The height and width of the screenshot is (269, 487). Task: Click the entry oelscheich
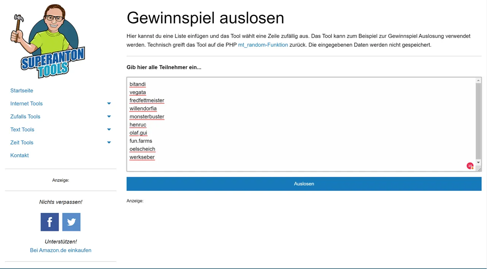[142, 149]
